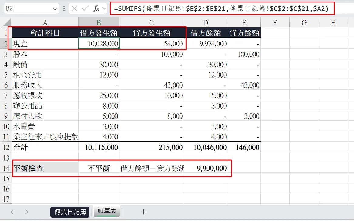The width and height of the screenshot is (354, 221).
Task: Select the 合計 cell
Action: point(45,147)
